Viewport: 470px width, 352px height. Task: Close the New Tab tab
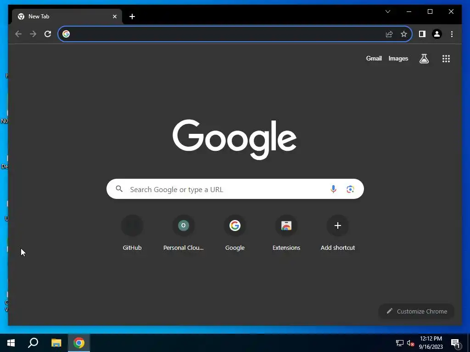click(114, 16)
